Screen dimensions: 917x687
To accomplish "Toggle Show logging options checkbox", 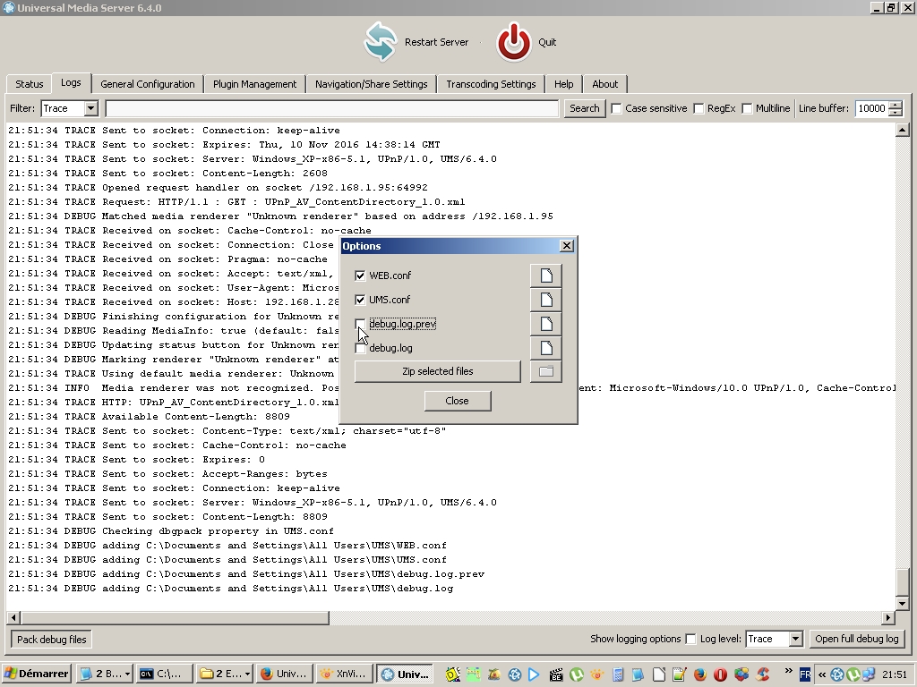I will [x=690, y=639].
